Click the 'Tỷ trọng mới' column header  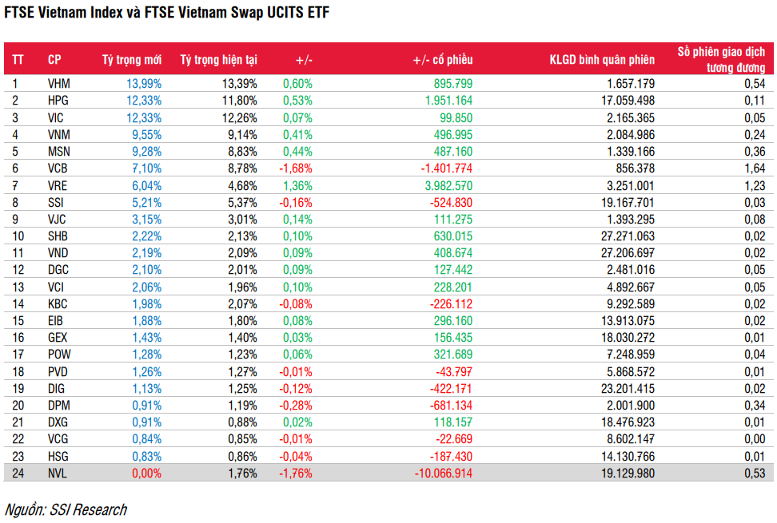(x=132, y=60)
